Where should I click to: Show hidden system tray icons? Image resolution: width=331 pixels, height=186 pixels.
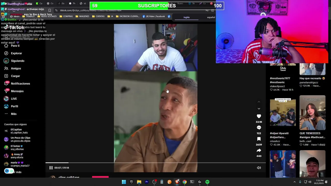[x=295, y=182]
